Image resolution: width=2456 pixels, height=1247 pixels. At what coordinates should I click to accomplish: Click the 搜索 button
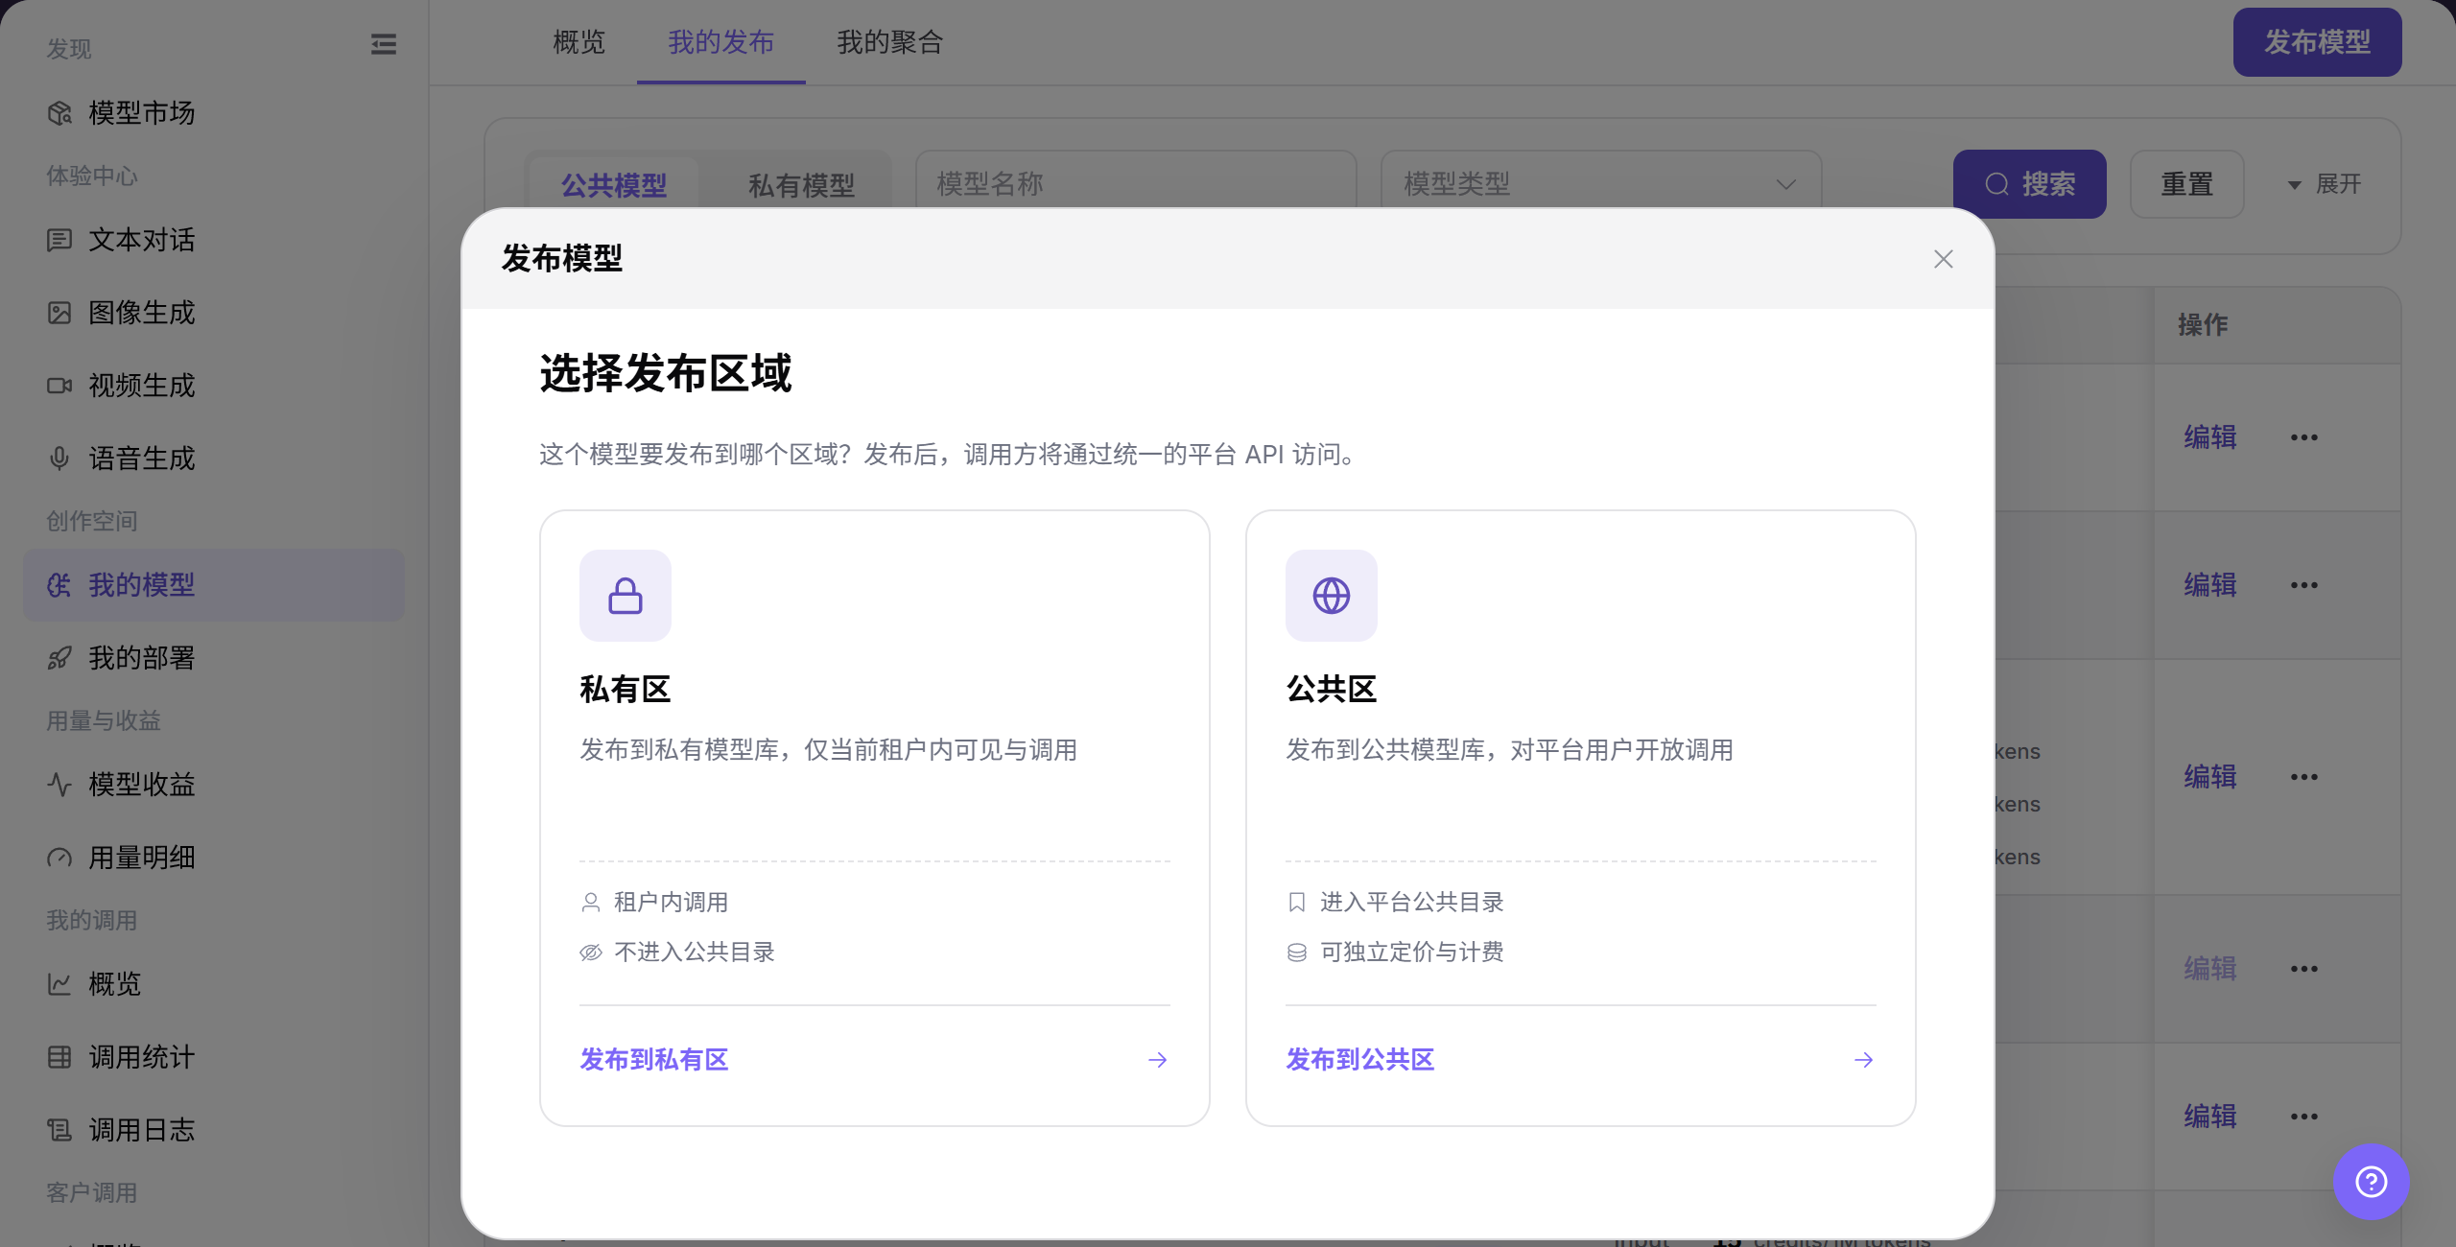click(x=2030, y=184)
